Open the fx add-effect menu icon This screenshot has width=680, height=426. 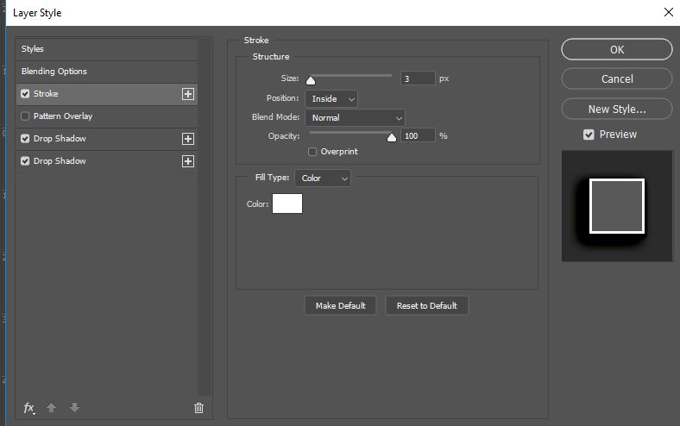coord(29,408)
